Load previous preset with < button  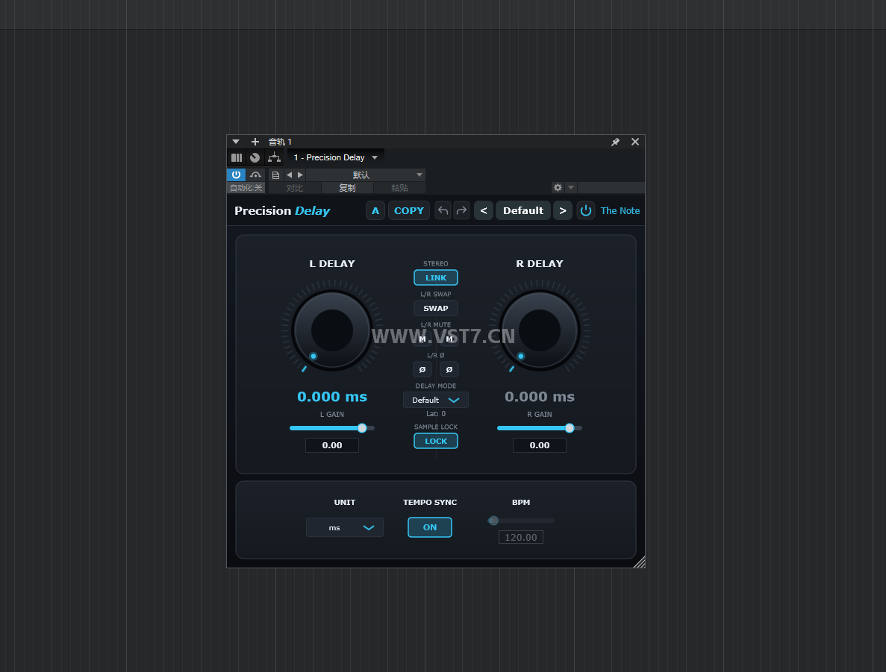484,210
